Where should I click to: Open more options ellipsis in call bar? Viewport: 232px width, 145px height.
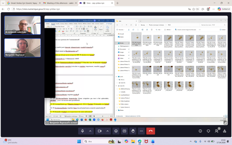point(141,131)
